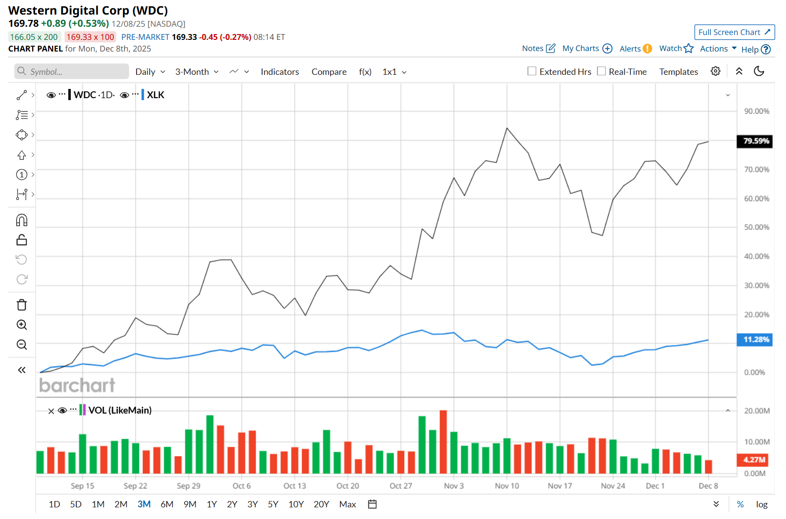786x519 pixels.
Task: Hide the XLK comparison series
Action: (124, 95)
